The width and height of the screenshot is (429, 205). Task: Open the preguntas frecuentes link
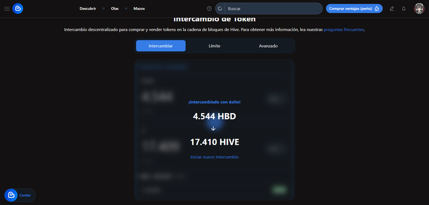click(x=344, y=30)
